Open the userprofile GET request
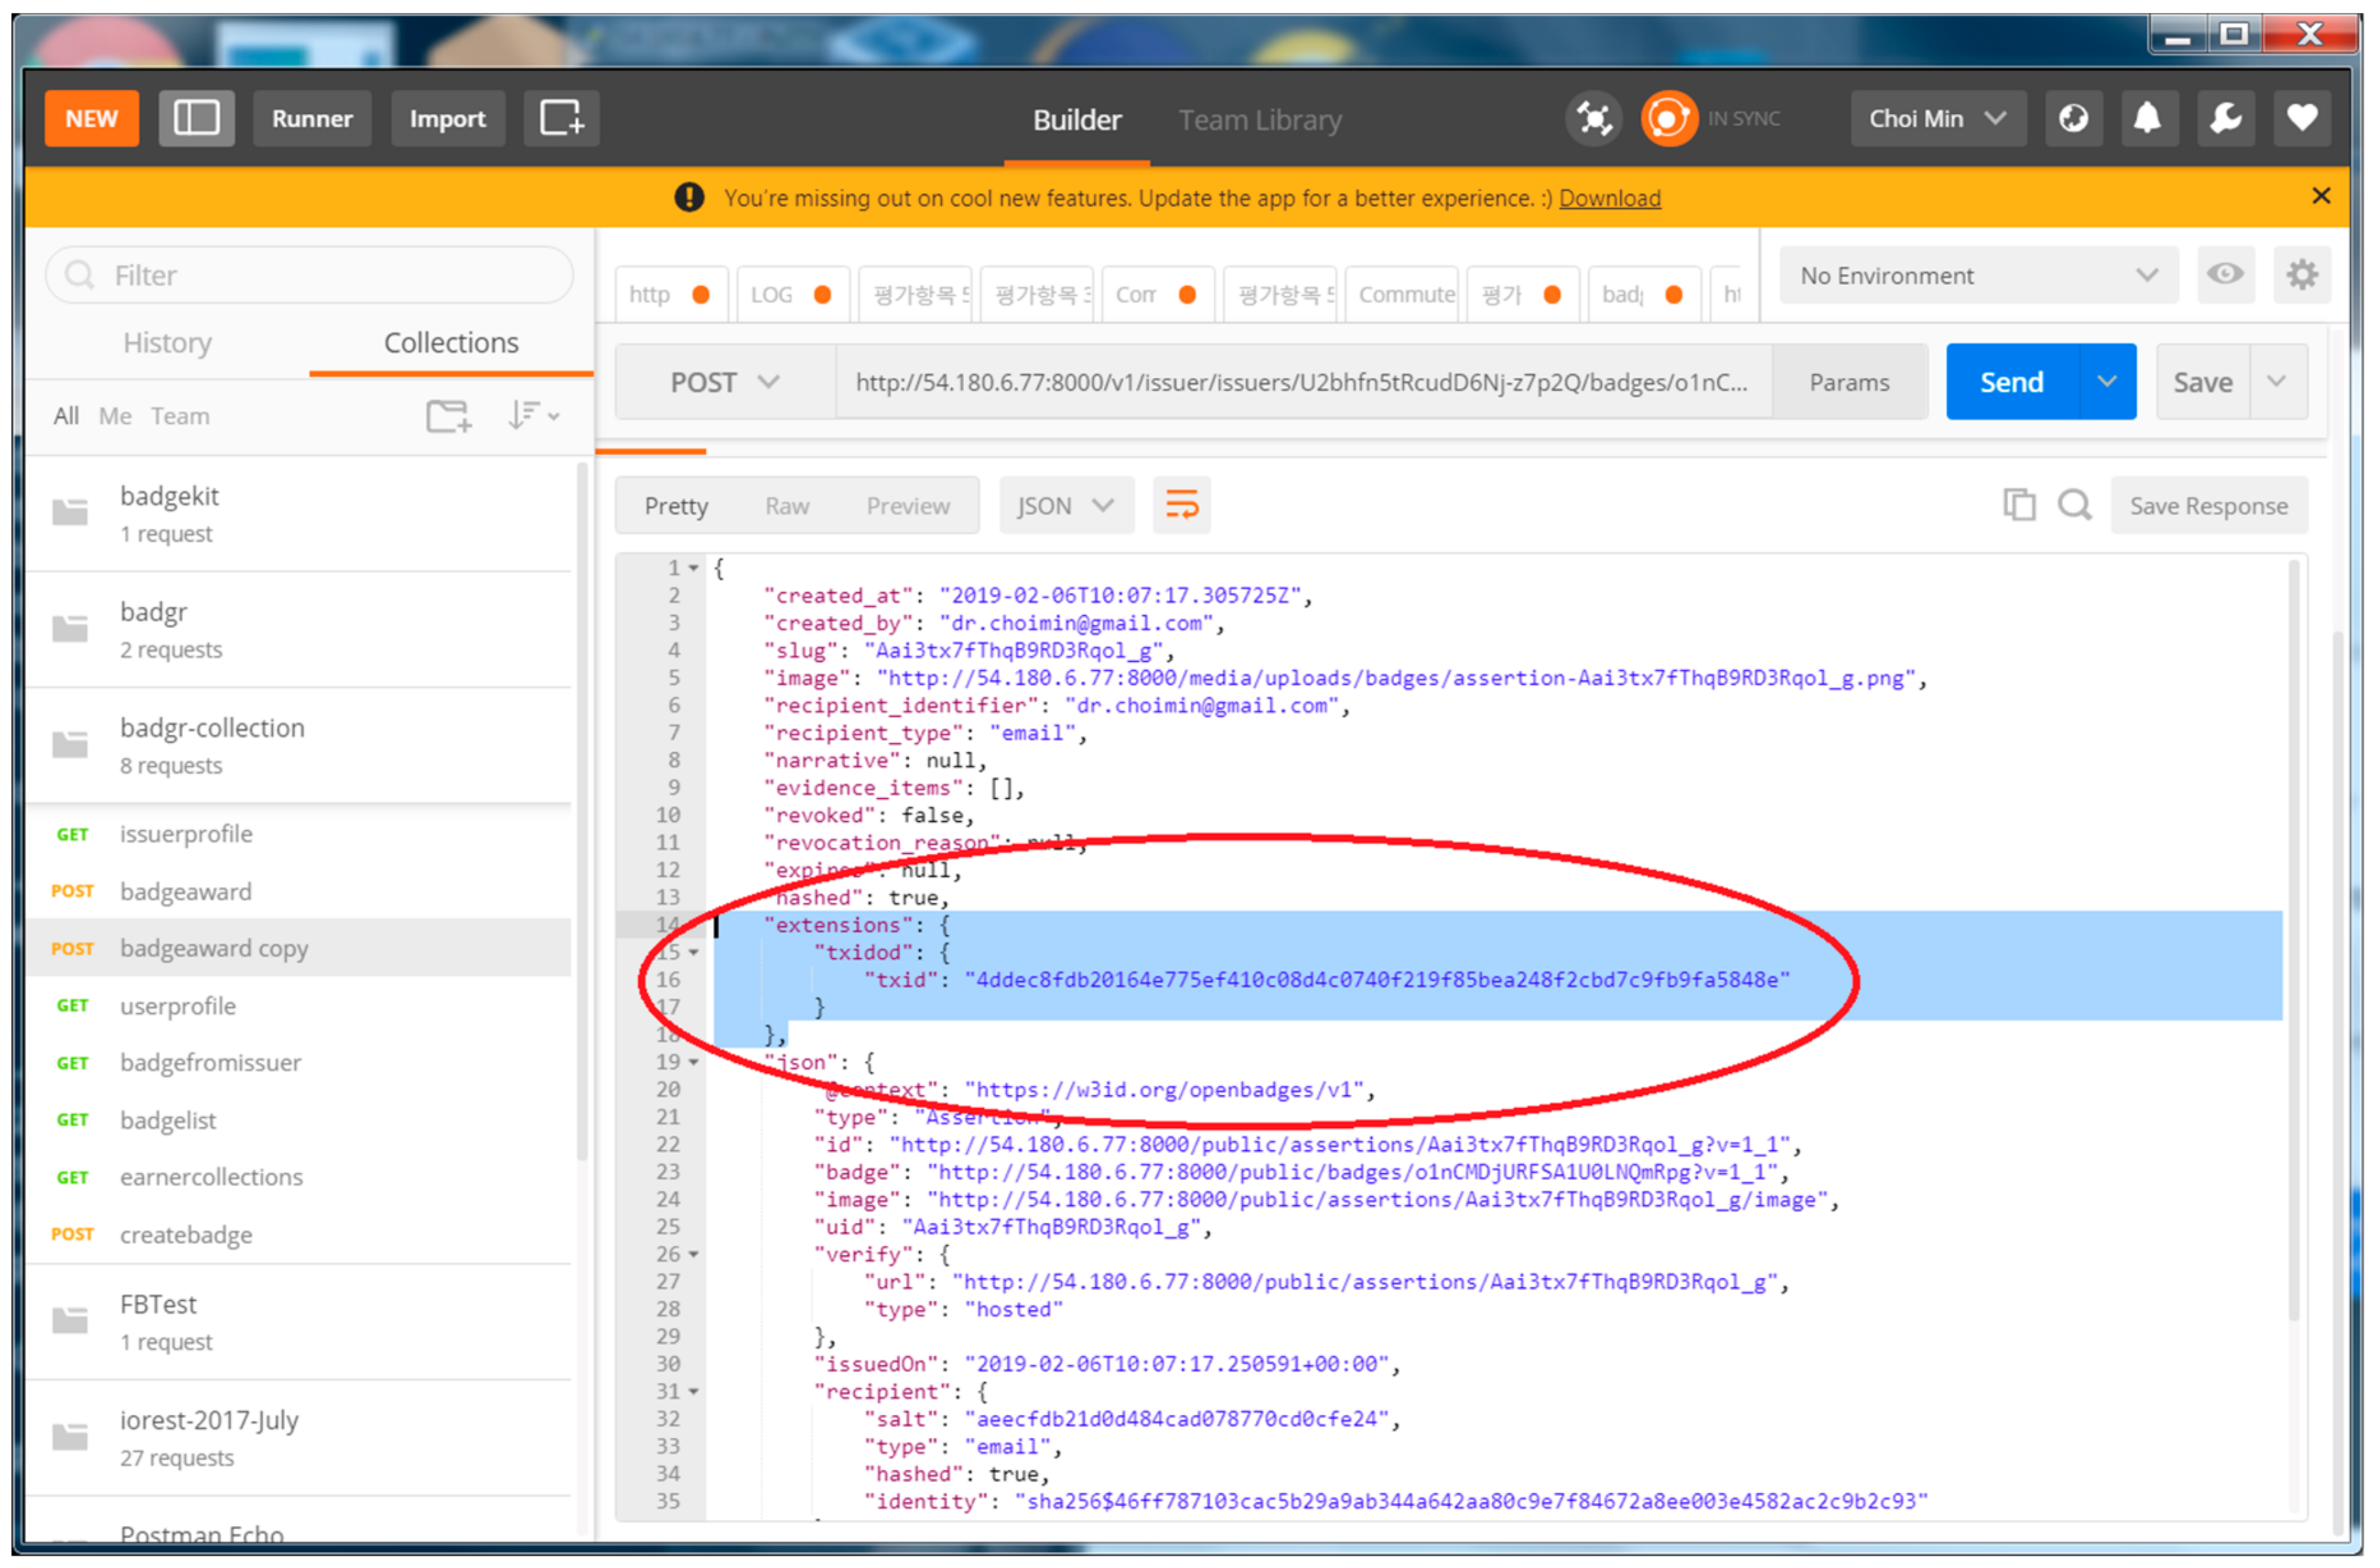2380x1568 pixels. click(298, 1006)
